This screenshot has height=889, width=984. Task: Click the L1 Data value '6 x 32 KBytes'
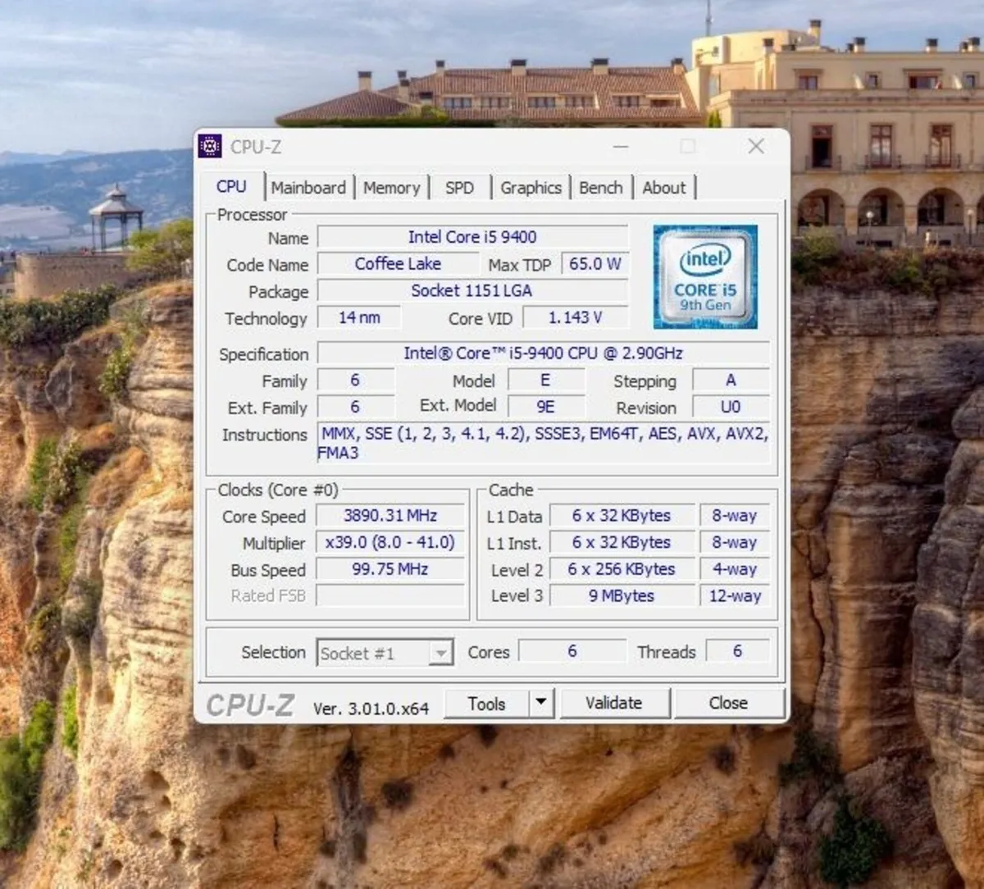(x=622, y=516)
